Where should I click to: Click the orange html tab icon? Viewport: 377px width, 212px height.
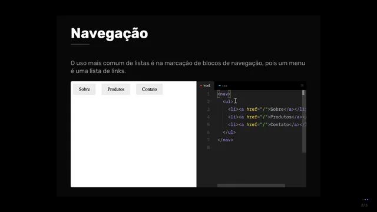(201, 85)
